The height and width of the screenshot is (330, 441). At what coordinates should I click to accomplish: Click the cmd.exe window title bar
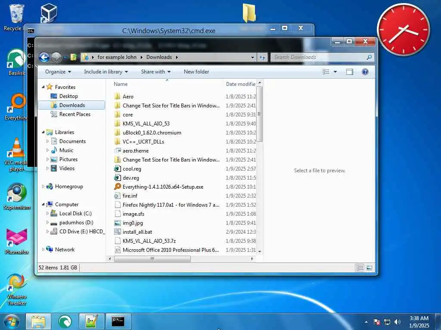tap(169, 31)
